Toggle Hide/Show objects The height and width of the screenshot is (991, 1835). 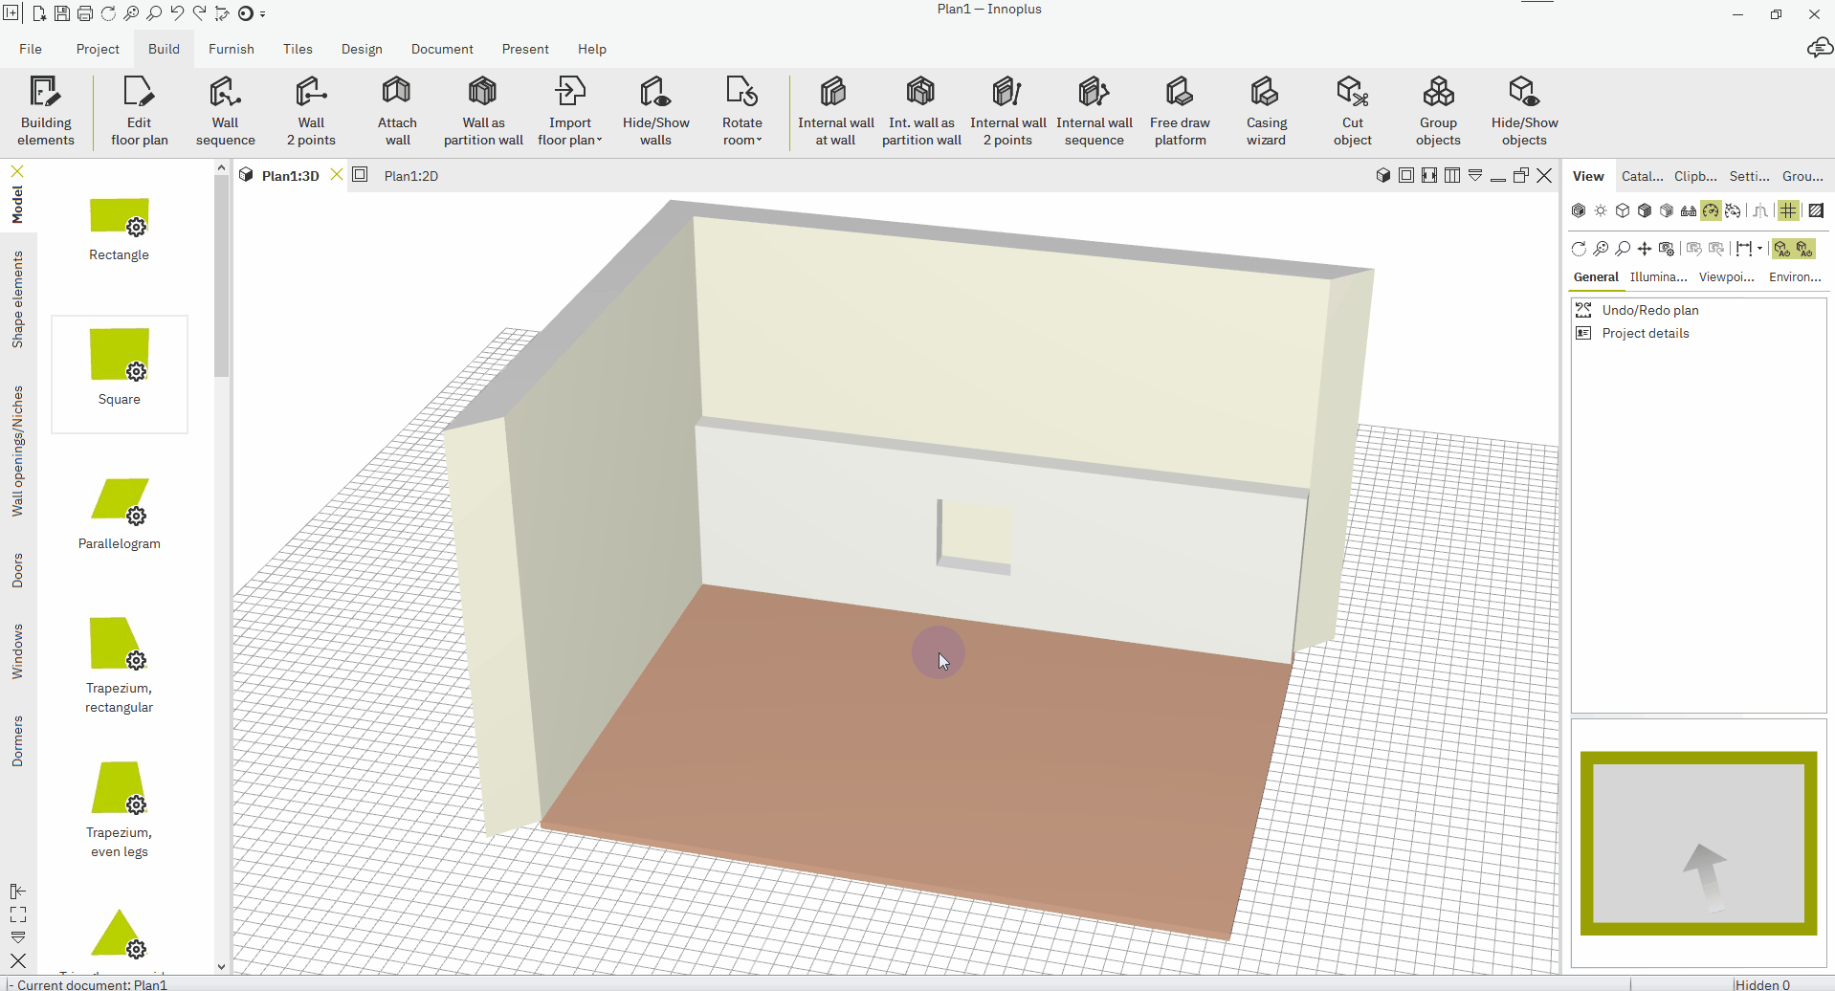click(1523, 108)
